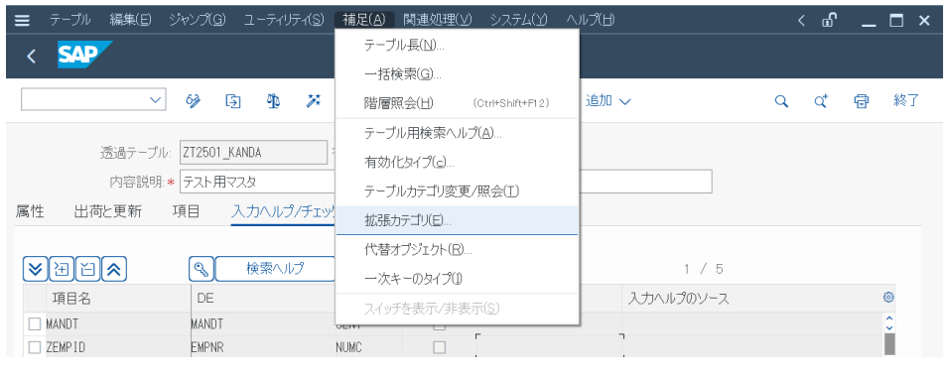
Task: Click the ZEMPID field name cell
Action: [118, 347]
